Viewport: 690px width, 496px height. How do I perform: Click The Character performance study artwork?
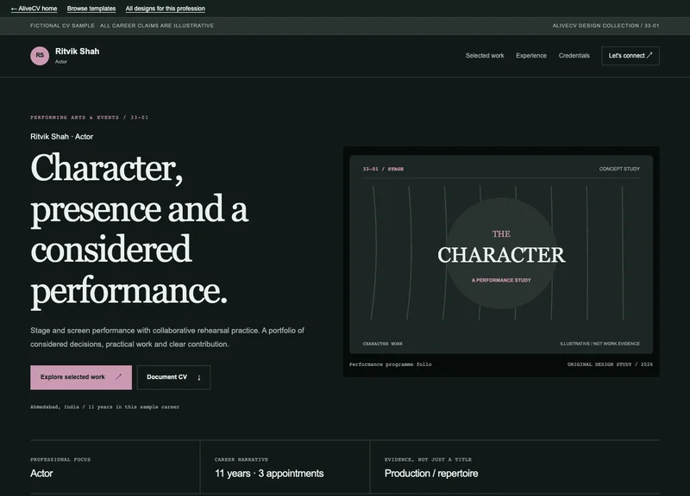point(501,254)
